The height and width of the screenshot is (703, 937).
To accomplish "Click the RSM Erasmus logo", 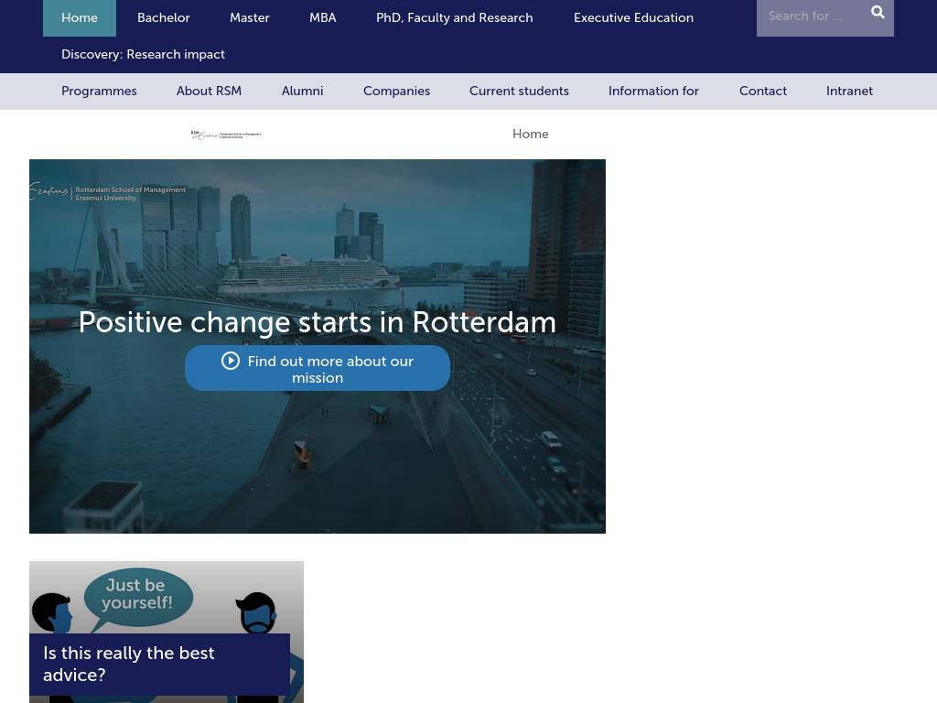I will point(226,135).
